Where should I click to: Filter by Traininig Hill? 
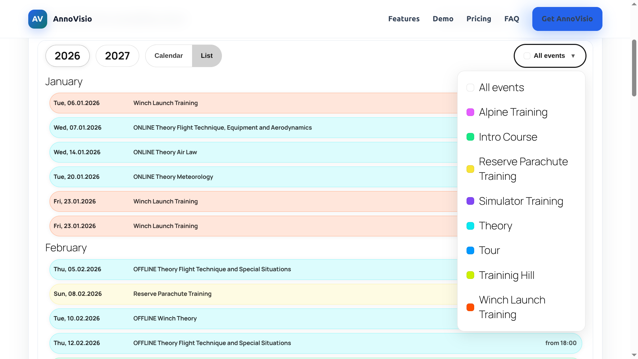tap(521, 275)
